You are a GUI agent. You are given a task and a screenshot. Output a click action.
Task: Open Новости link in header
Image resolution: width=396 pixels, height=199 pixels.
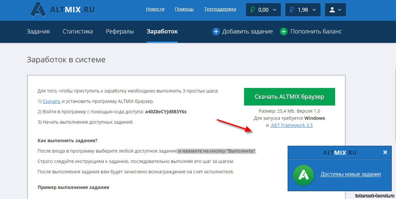[155, 9]
